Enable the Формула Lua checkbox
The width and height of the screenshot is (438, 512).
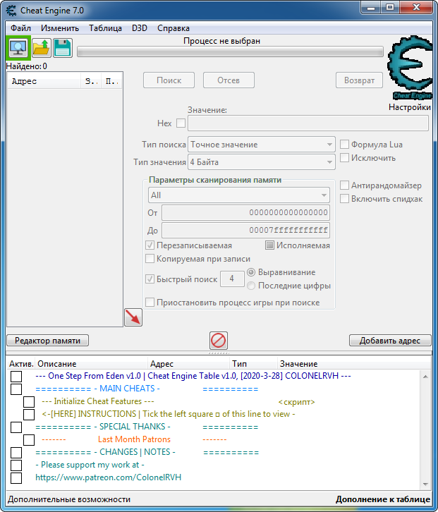pyautogui.click(x=344, y=145)
